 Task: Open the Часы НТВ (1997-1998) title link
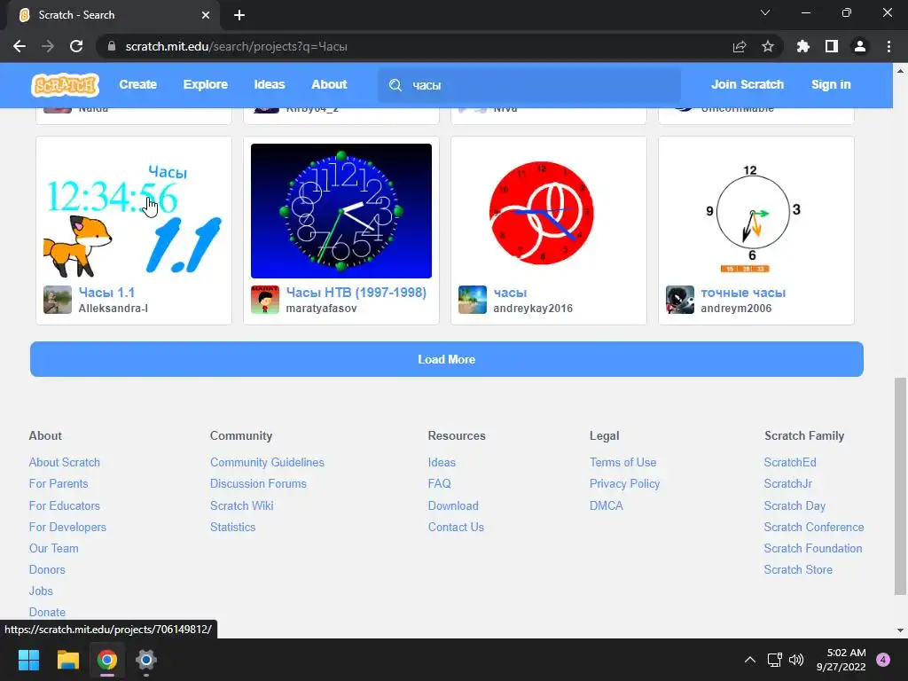click(356, 293)
